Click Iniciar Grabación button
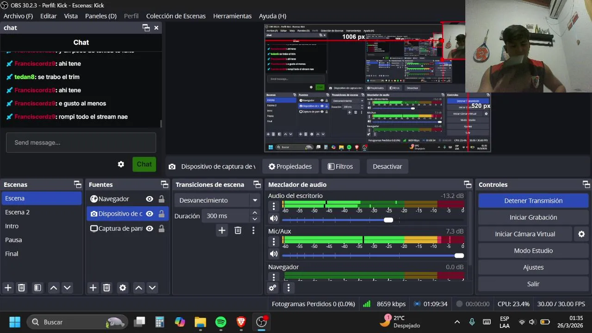Screen dimensions: 592x333 [533, 217]
